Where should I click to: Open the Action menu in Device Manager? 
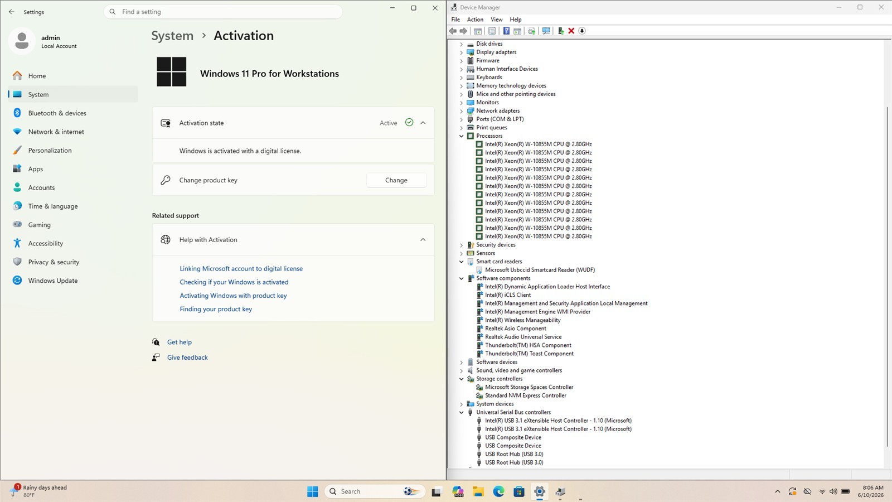point(475,20)
